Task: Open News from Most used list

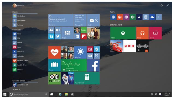Action: tap(17, 47)
